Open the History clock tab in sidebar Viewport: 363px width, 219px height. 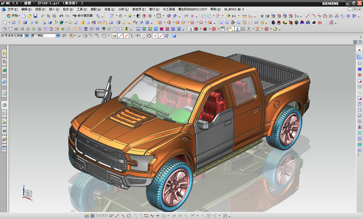[x=4, y=105]
